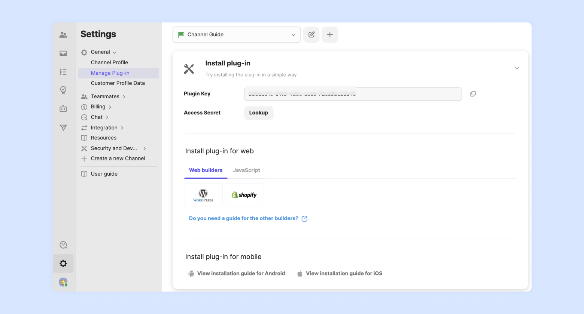Click the edit channel pencil icon
Image resolution: width=584 pixels, height=314 pixels.
coord(311,35)
